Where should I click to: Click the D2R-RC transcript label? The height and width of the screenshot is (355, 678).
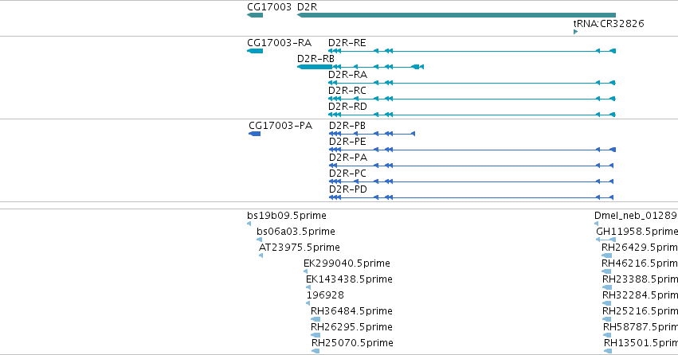pyautogui.click(x=347, y=91)
